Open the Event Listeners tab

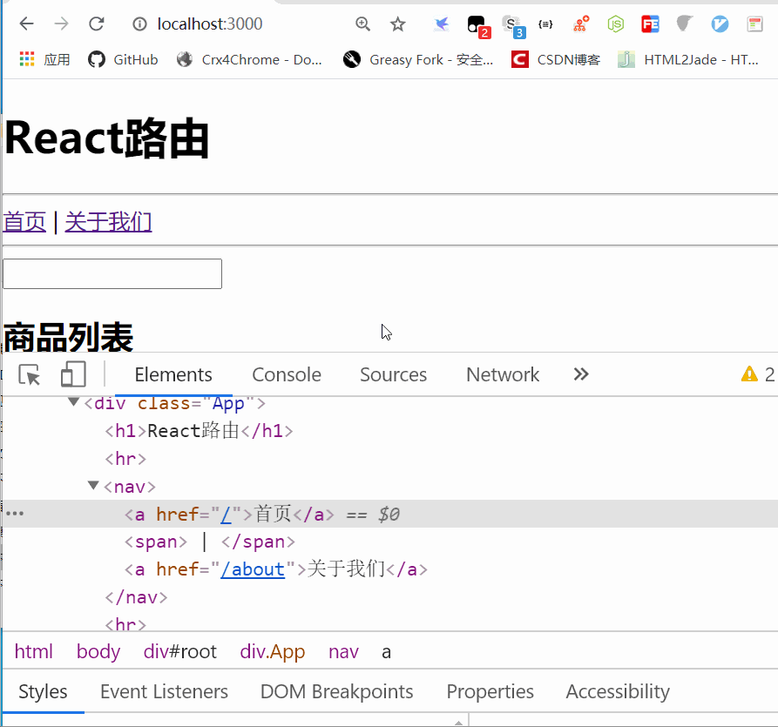(164, 691)
